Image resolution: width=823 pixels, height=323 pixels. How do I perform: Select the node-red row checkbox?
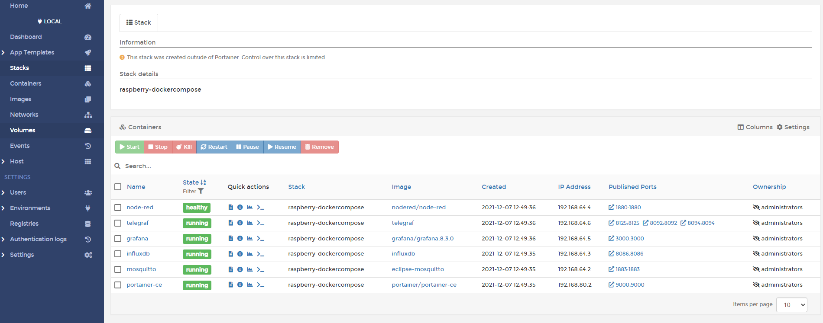(x=118, y=208)
